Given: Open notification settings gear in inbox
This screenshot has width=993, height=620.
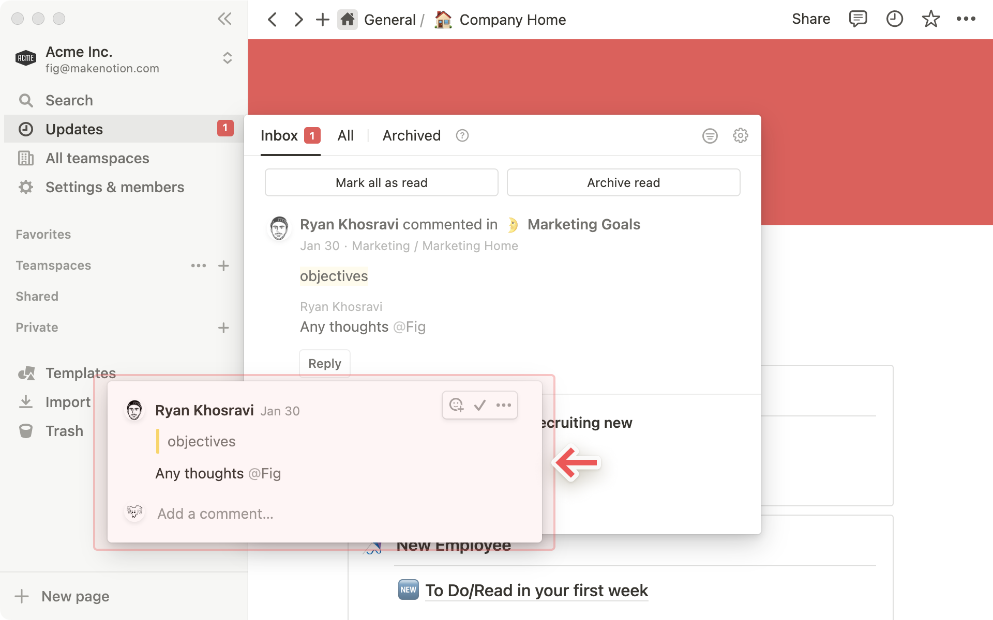Looking at the screenshot, I should click(x=740, y=136).
